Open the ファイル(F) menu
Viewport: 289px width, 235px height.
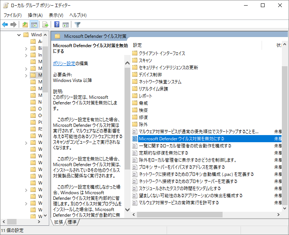(12, 15)
